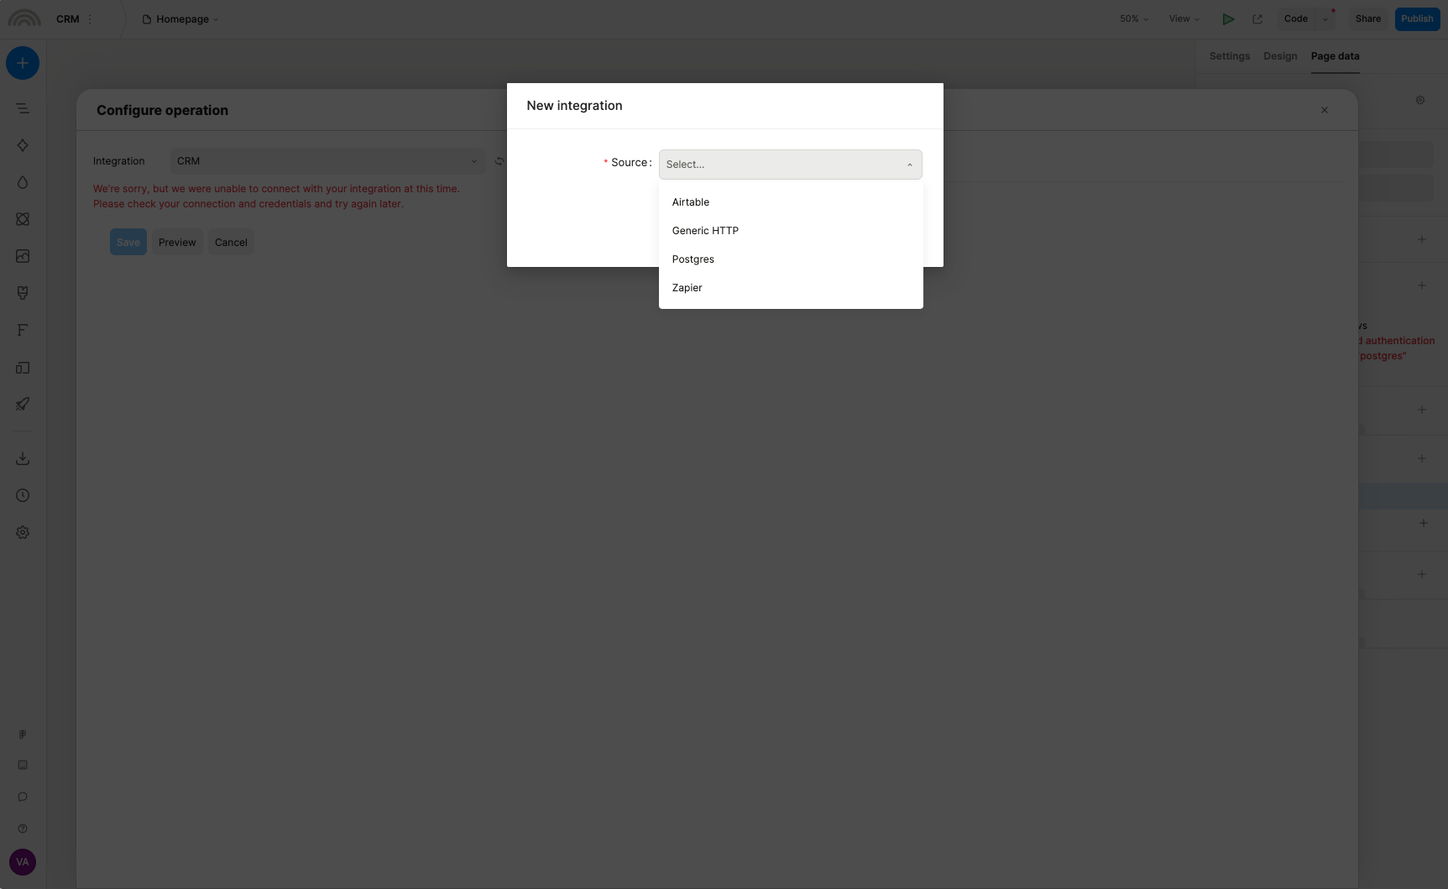This screenshot has height=889, width=1448.
Task: Switch to the Settings tab
Action: pyautogui.click(x=1229, y=56)
